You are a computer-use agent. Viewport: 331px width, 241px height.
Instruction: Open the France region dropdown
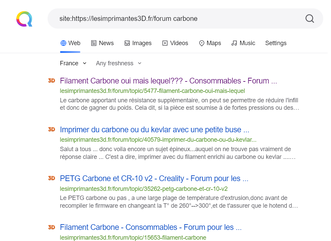tap(73, 63)
